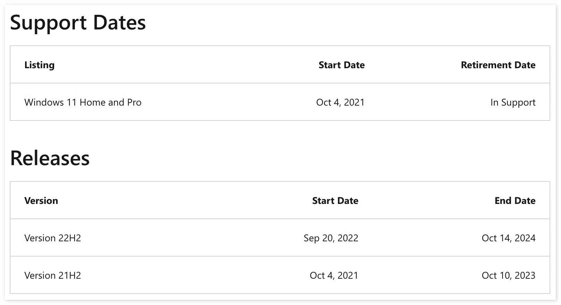Click the Retirement Date column header
The height and width of the screenshot is (305, 561).
498,65
